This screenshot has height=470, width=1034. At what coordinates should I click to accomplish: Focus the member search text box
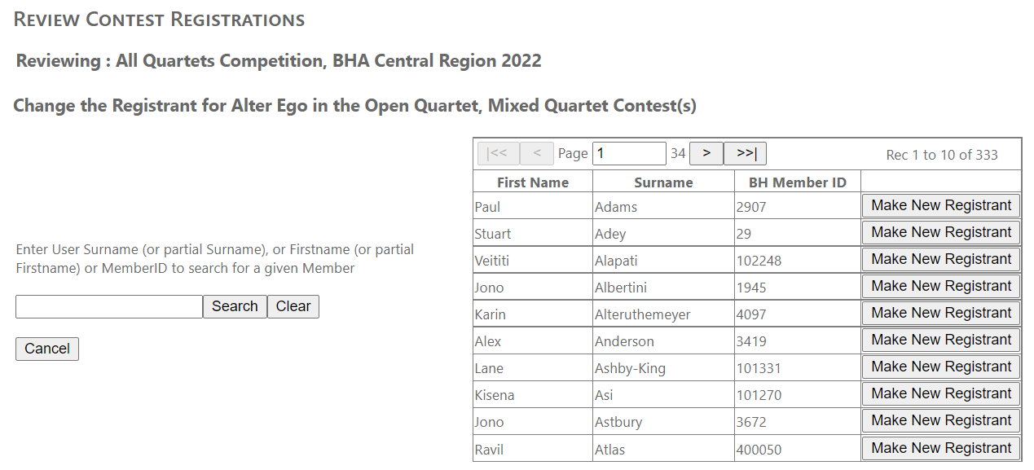(x=109, y=306)
